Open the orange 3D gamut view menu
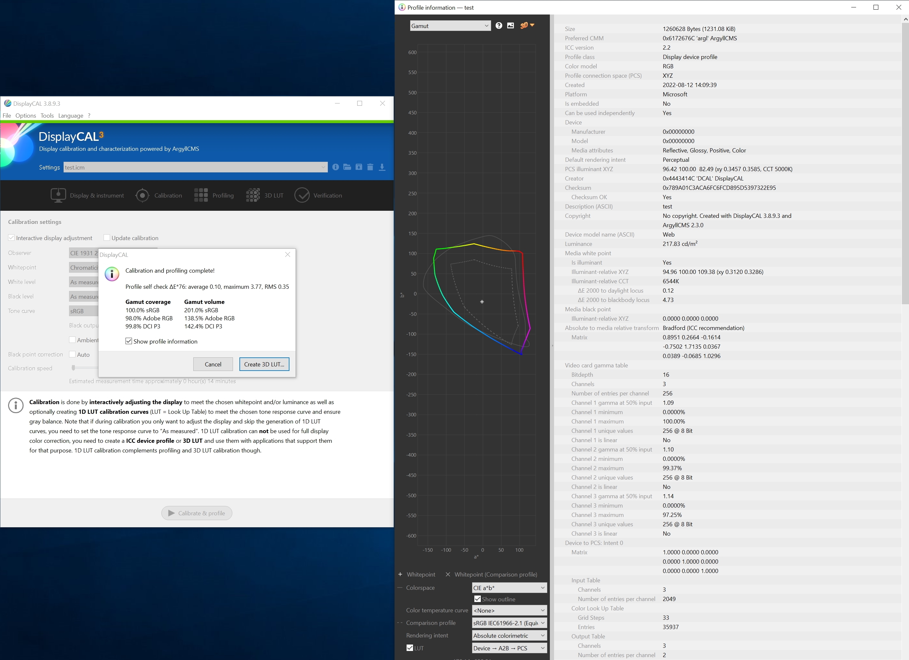909x660 pixels. (x=527, y=25)
